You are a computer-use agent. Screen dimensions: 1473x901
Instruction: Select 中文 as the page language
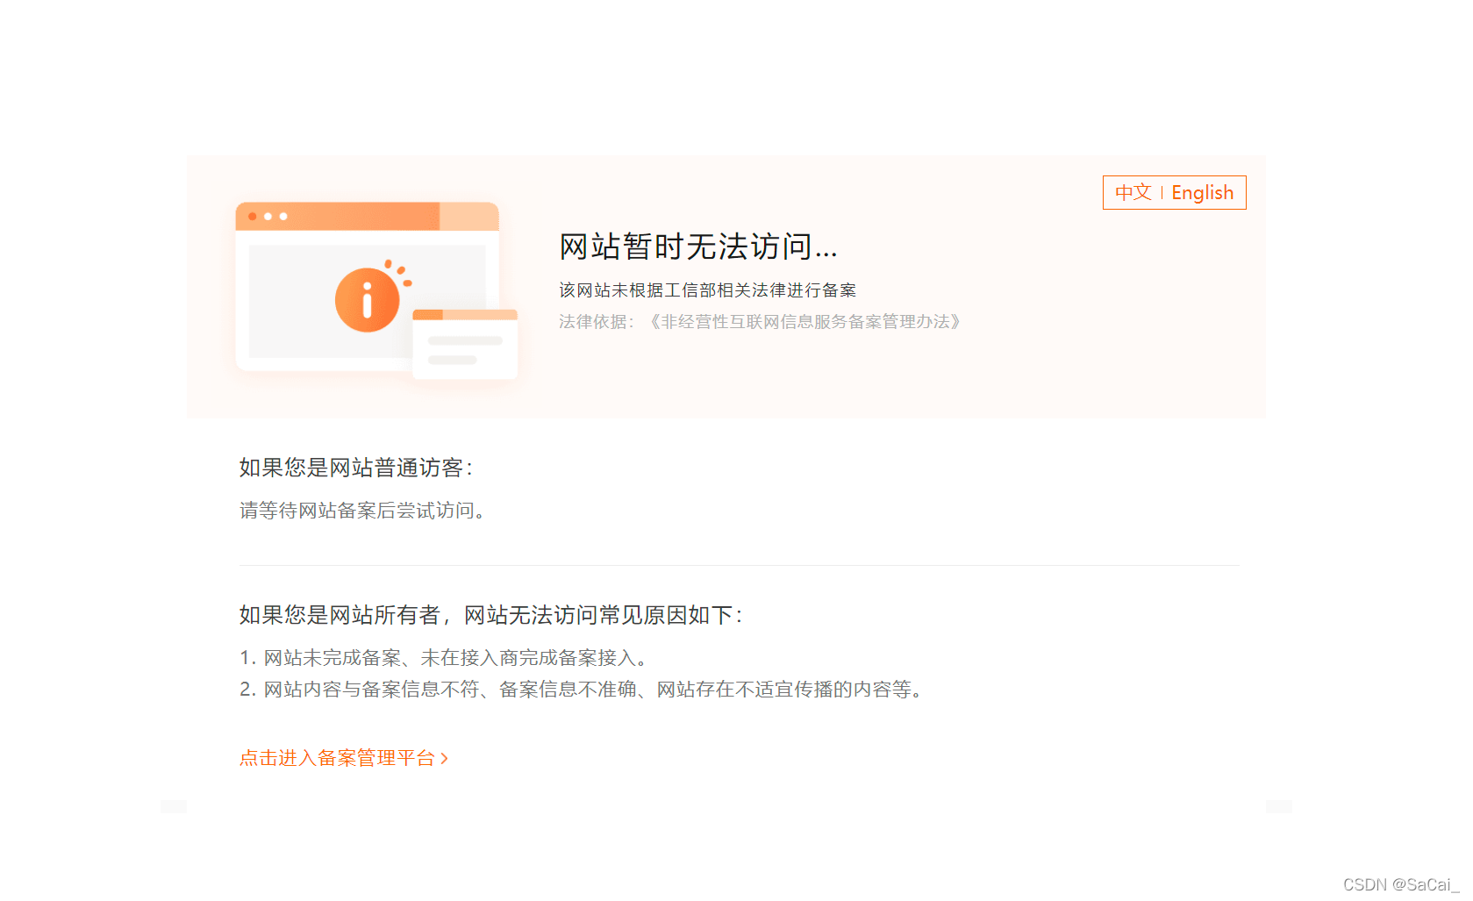(1133, 192)
